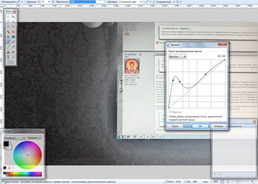Select the Magic Wand tool

pyautogui.click(x=8, y=31)
